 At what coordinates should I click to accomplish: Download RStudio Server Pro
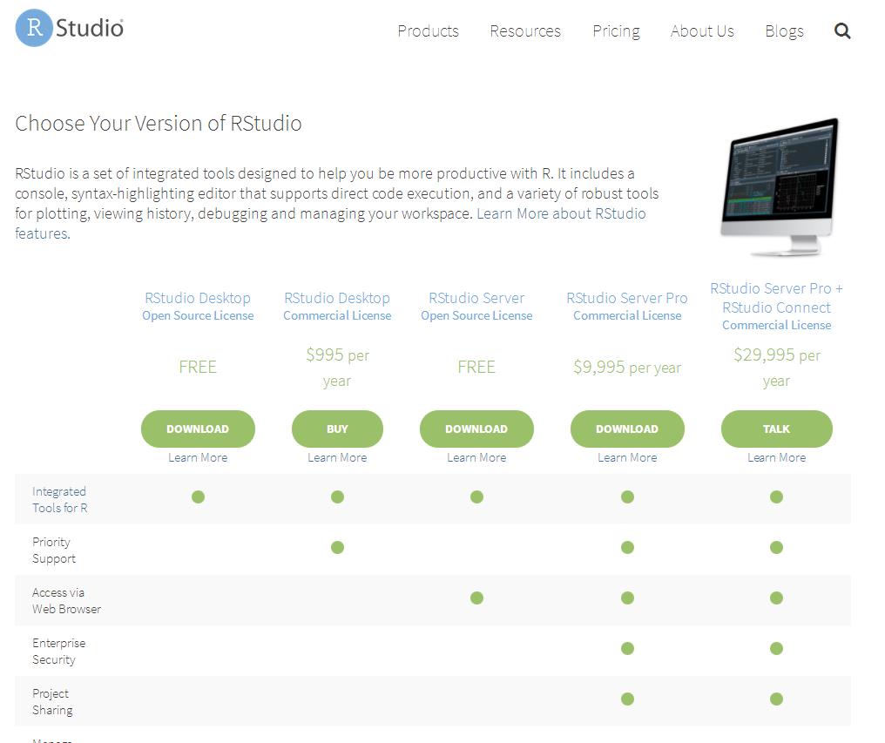coord(627,429)
